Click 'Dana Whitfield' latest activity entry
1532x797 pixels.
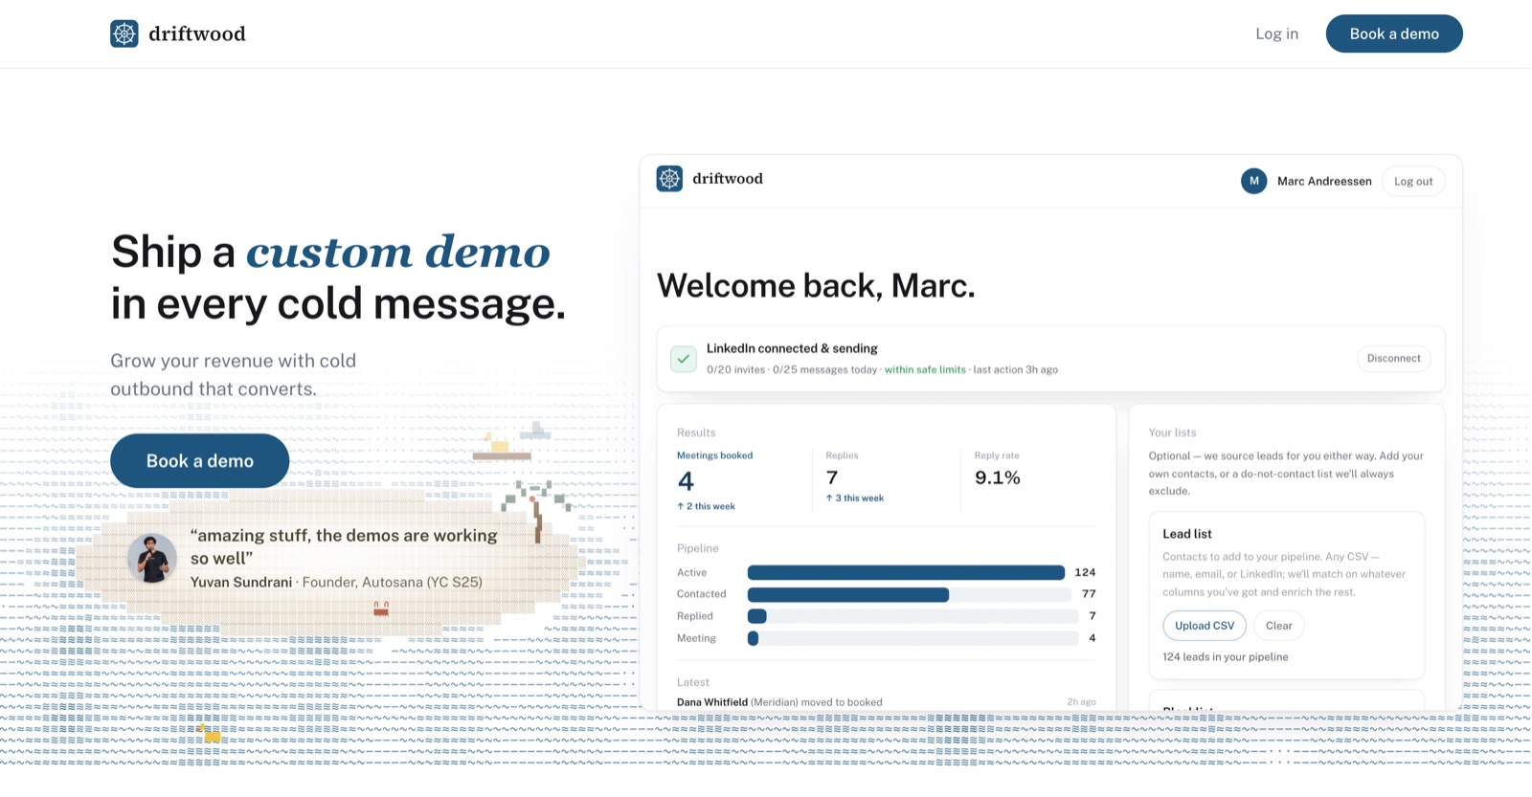click(886, 702)
